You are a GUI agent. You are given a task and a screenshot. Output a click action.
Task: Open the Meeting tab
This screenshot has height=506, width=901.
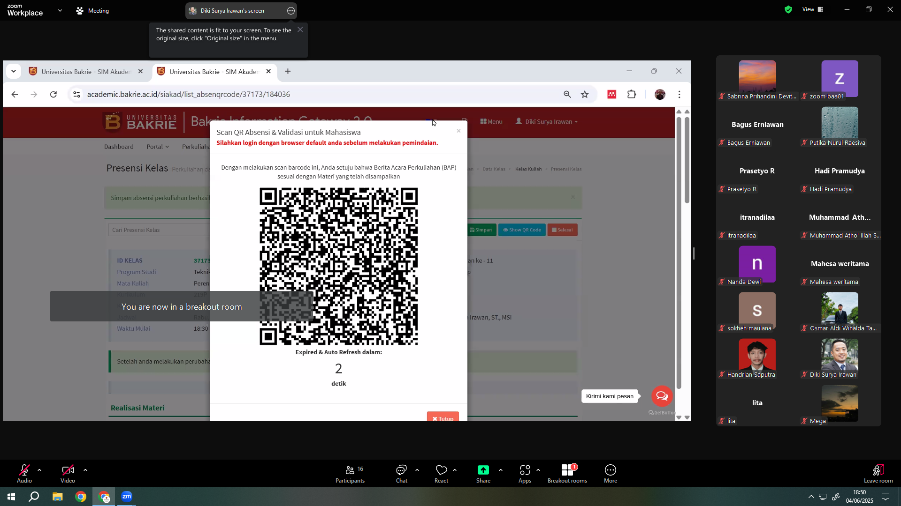pyautogui.click(x=92, y=10)
